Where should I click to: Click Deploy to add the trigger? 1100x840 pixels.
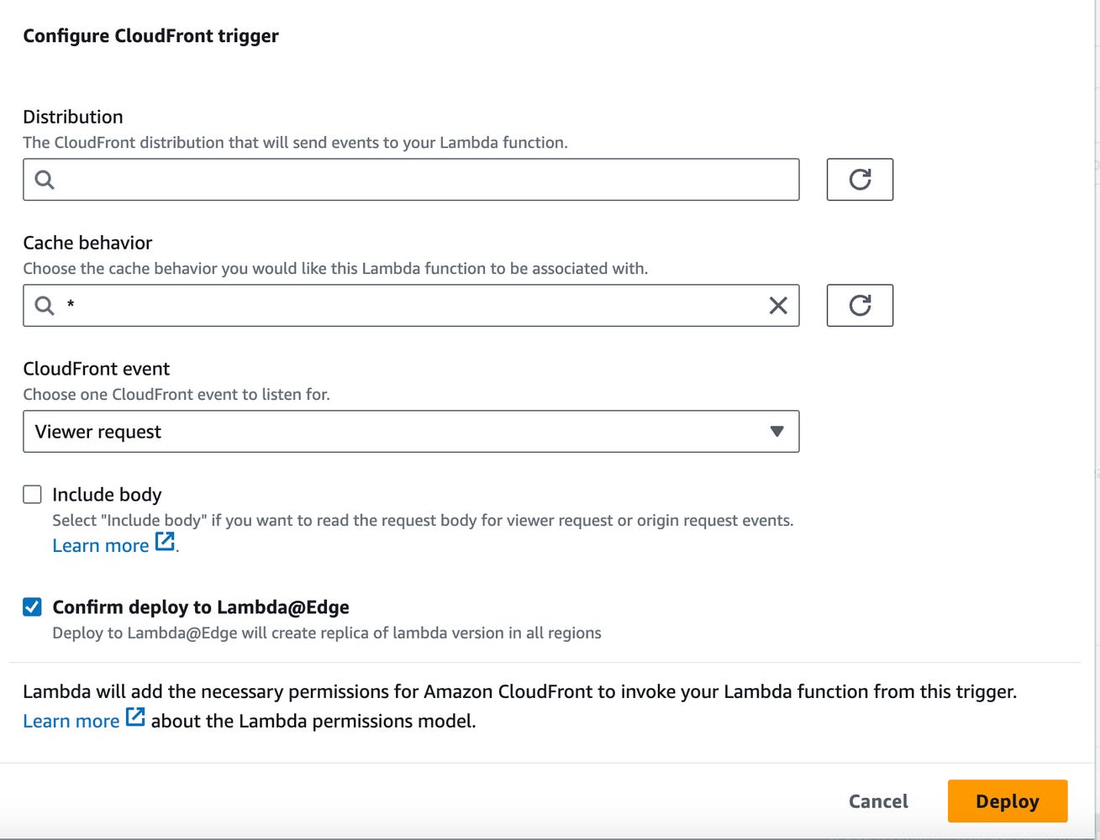[x=1007, y=801]
